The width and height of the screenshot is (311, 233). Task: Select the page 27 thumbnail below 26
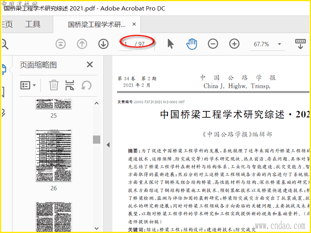pyautogui.click(x=54, y=217)
